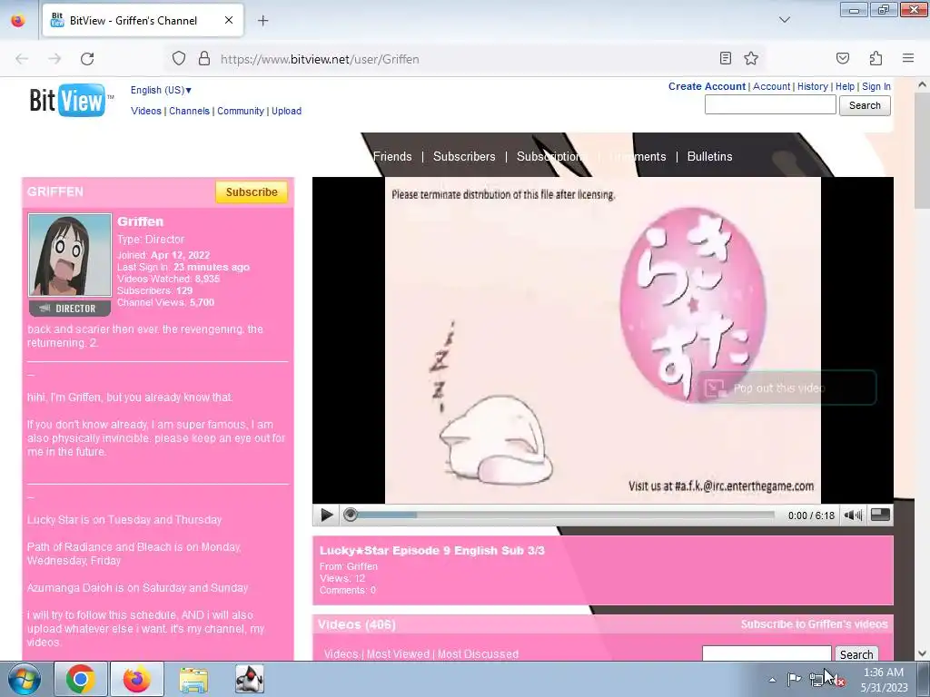Jump to the Subscriptions channel section
The height and width of the screenshot is (697, 930).
[x=549, y=156]
